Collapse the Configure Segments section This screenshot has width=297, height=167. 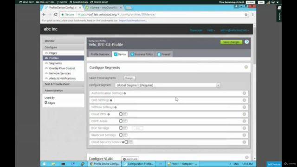point(246,67)
